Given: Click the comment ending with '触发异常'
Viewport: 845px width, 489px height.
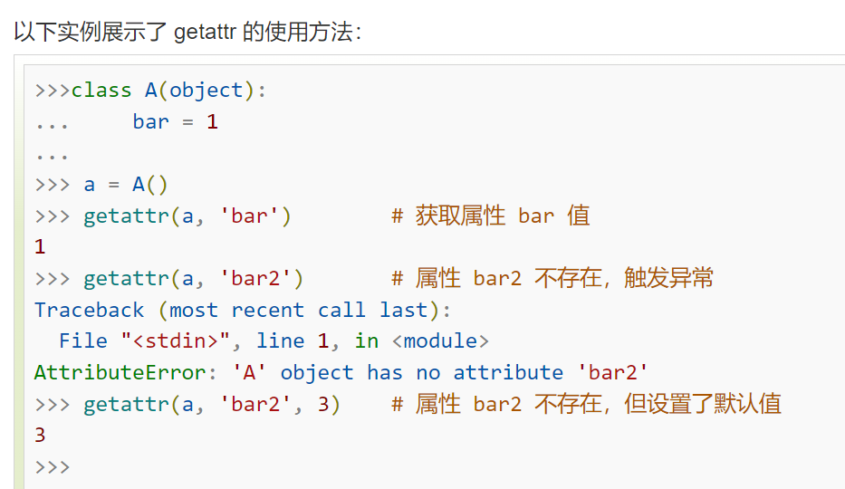Looking at the screenshot, I should point(552,278).
